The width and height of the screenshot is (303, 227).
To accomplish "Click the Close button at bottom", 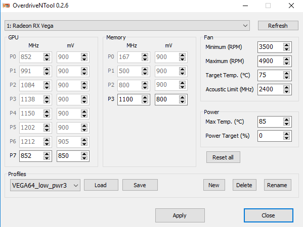I will (x=269, y=215).
